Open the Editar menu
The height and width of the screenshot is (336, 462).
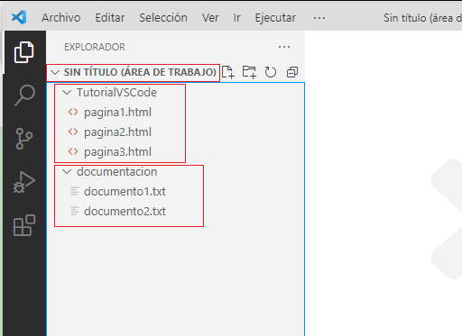110,18
